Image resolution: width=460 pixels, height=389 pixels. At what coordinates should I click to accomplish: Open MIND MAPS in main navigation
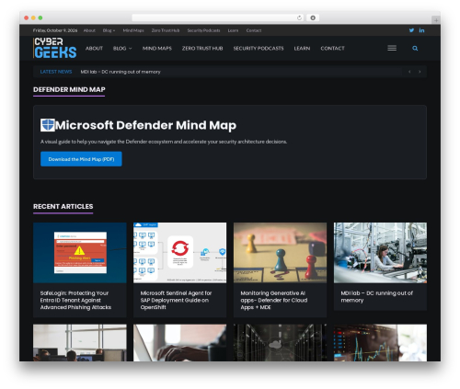coord(157,48)
